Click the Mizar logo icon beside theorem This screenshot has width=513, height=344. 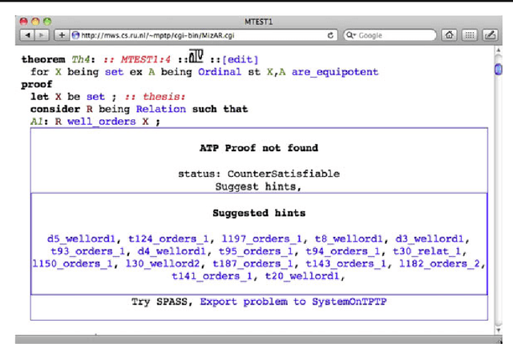197,58
